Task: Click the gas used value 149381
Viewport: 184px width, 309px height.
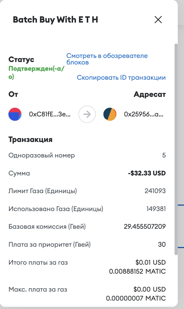Action: (156, 209)
